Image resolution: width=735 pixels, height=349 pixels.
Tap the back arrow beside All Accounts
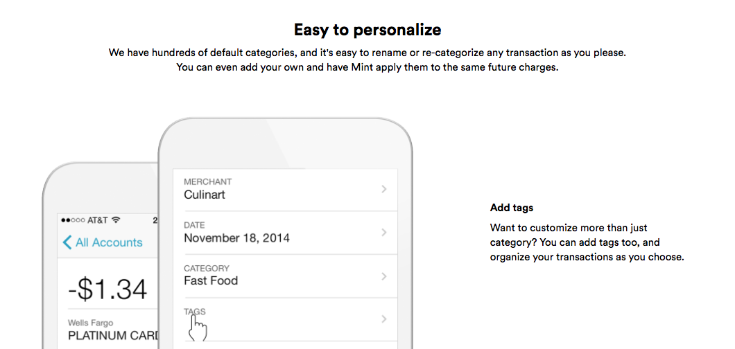(x=67, y=242)
